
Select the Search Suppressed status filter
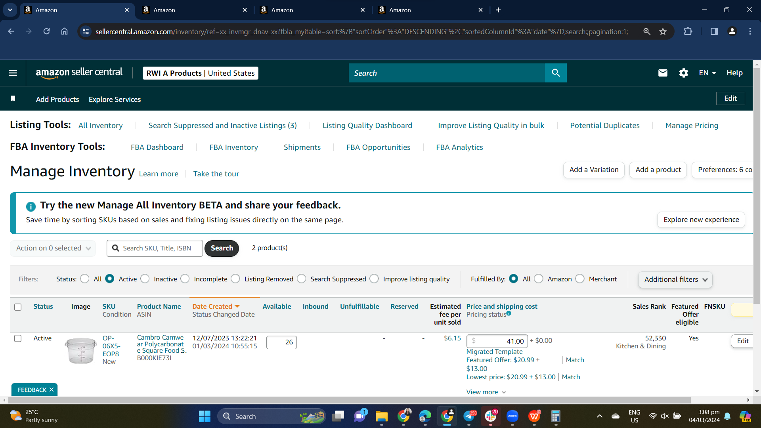pos(302,279)
